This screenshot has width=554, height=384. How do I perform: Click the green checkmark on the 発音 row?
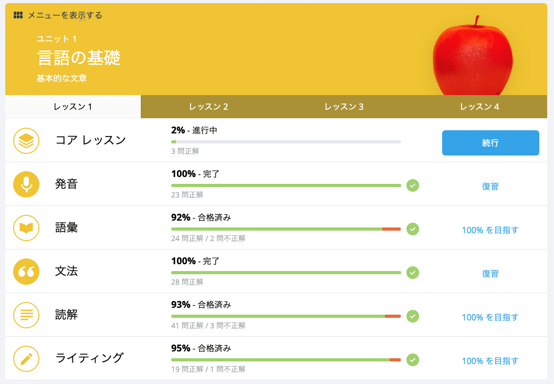(412, 186)
